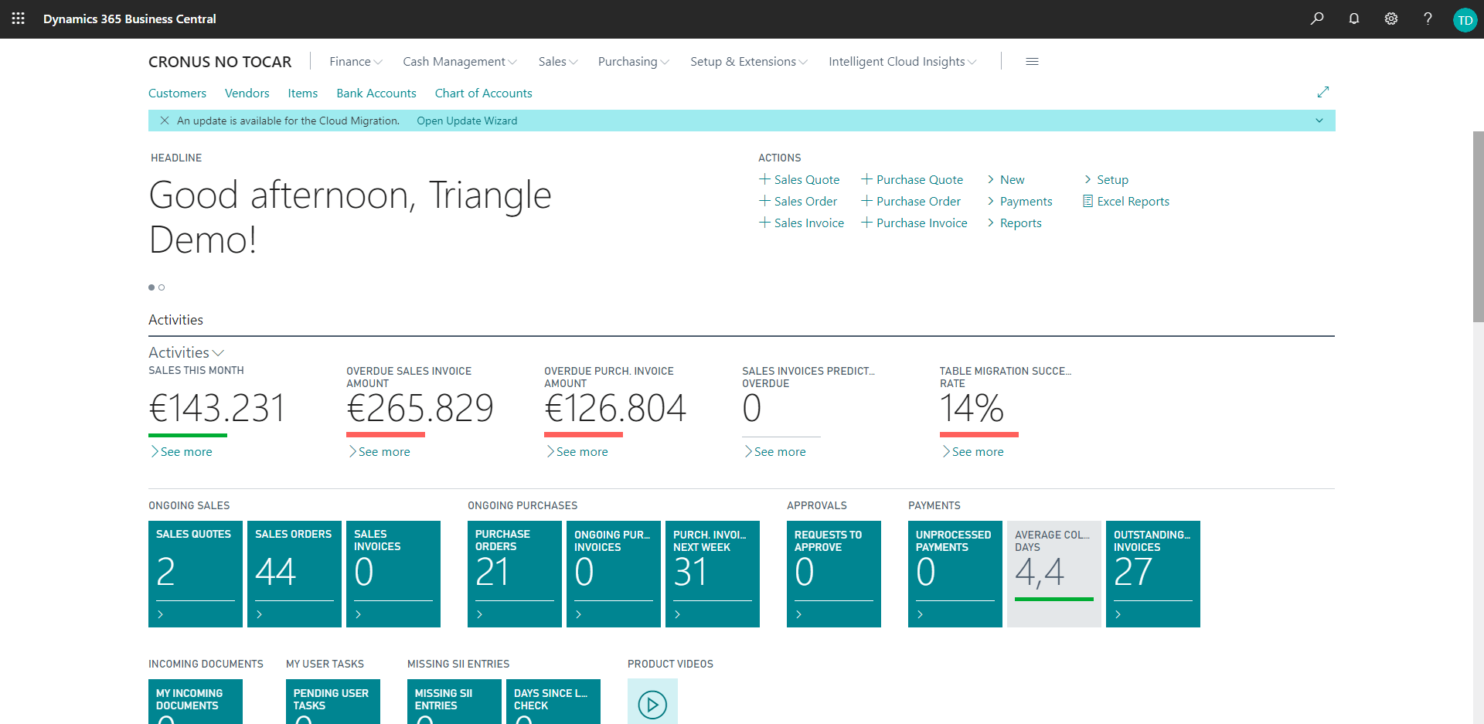Screen dimensions: 1484x724
Task: Click the Open Update Wizard link
Action: coord(467,121)
